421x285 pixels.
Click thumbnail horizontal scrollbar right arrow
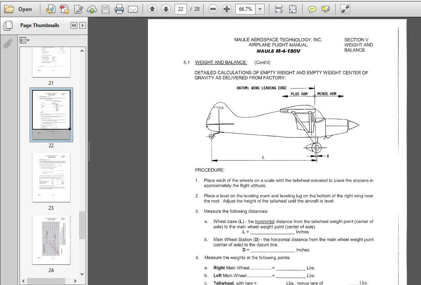pyautogui.click(x=75, y=281)
